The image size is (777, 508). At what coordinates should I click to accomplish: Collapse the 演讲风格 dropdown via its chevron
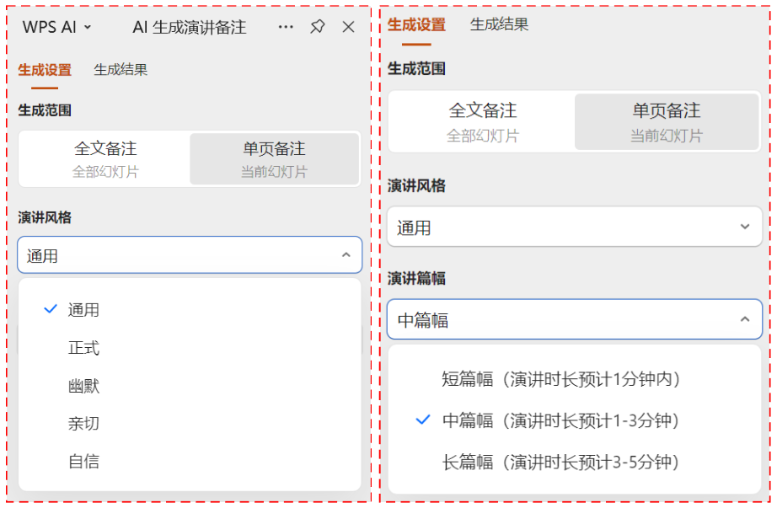[x=344, y=254]
